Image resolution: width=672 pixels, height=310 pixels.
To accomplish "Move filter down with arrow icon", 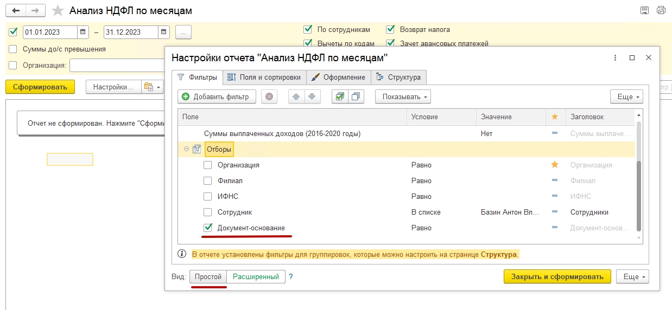I will tap(312, 96).
